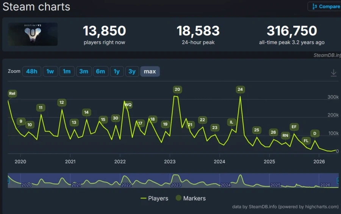Click chart marker 25
The width and height of the screenshot is (341, 214).
(257, 130)
